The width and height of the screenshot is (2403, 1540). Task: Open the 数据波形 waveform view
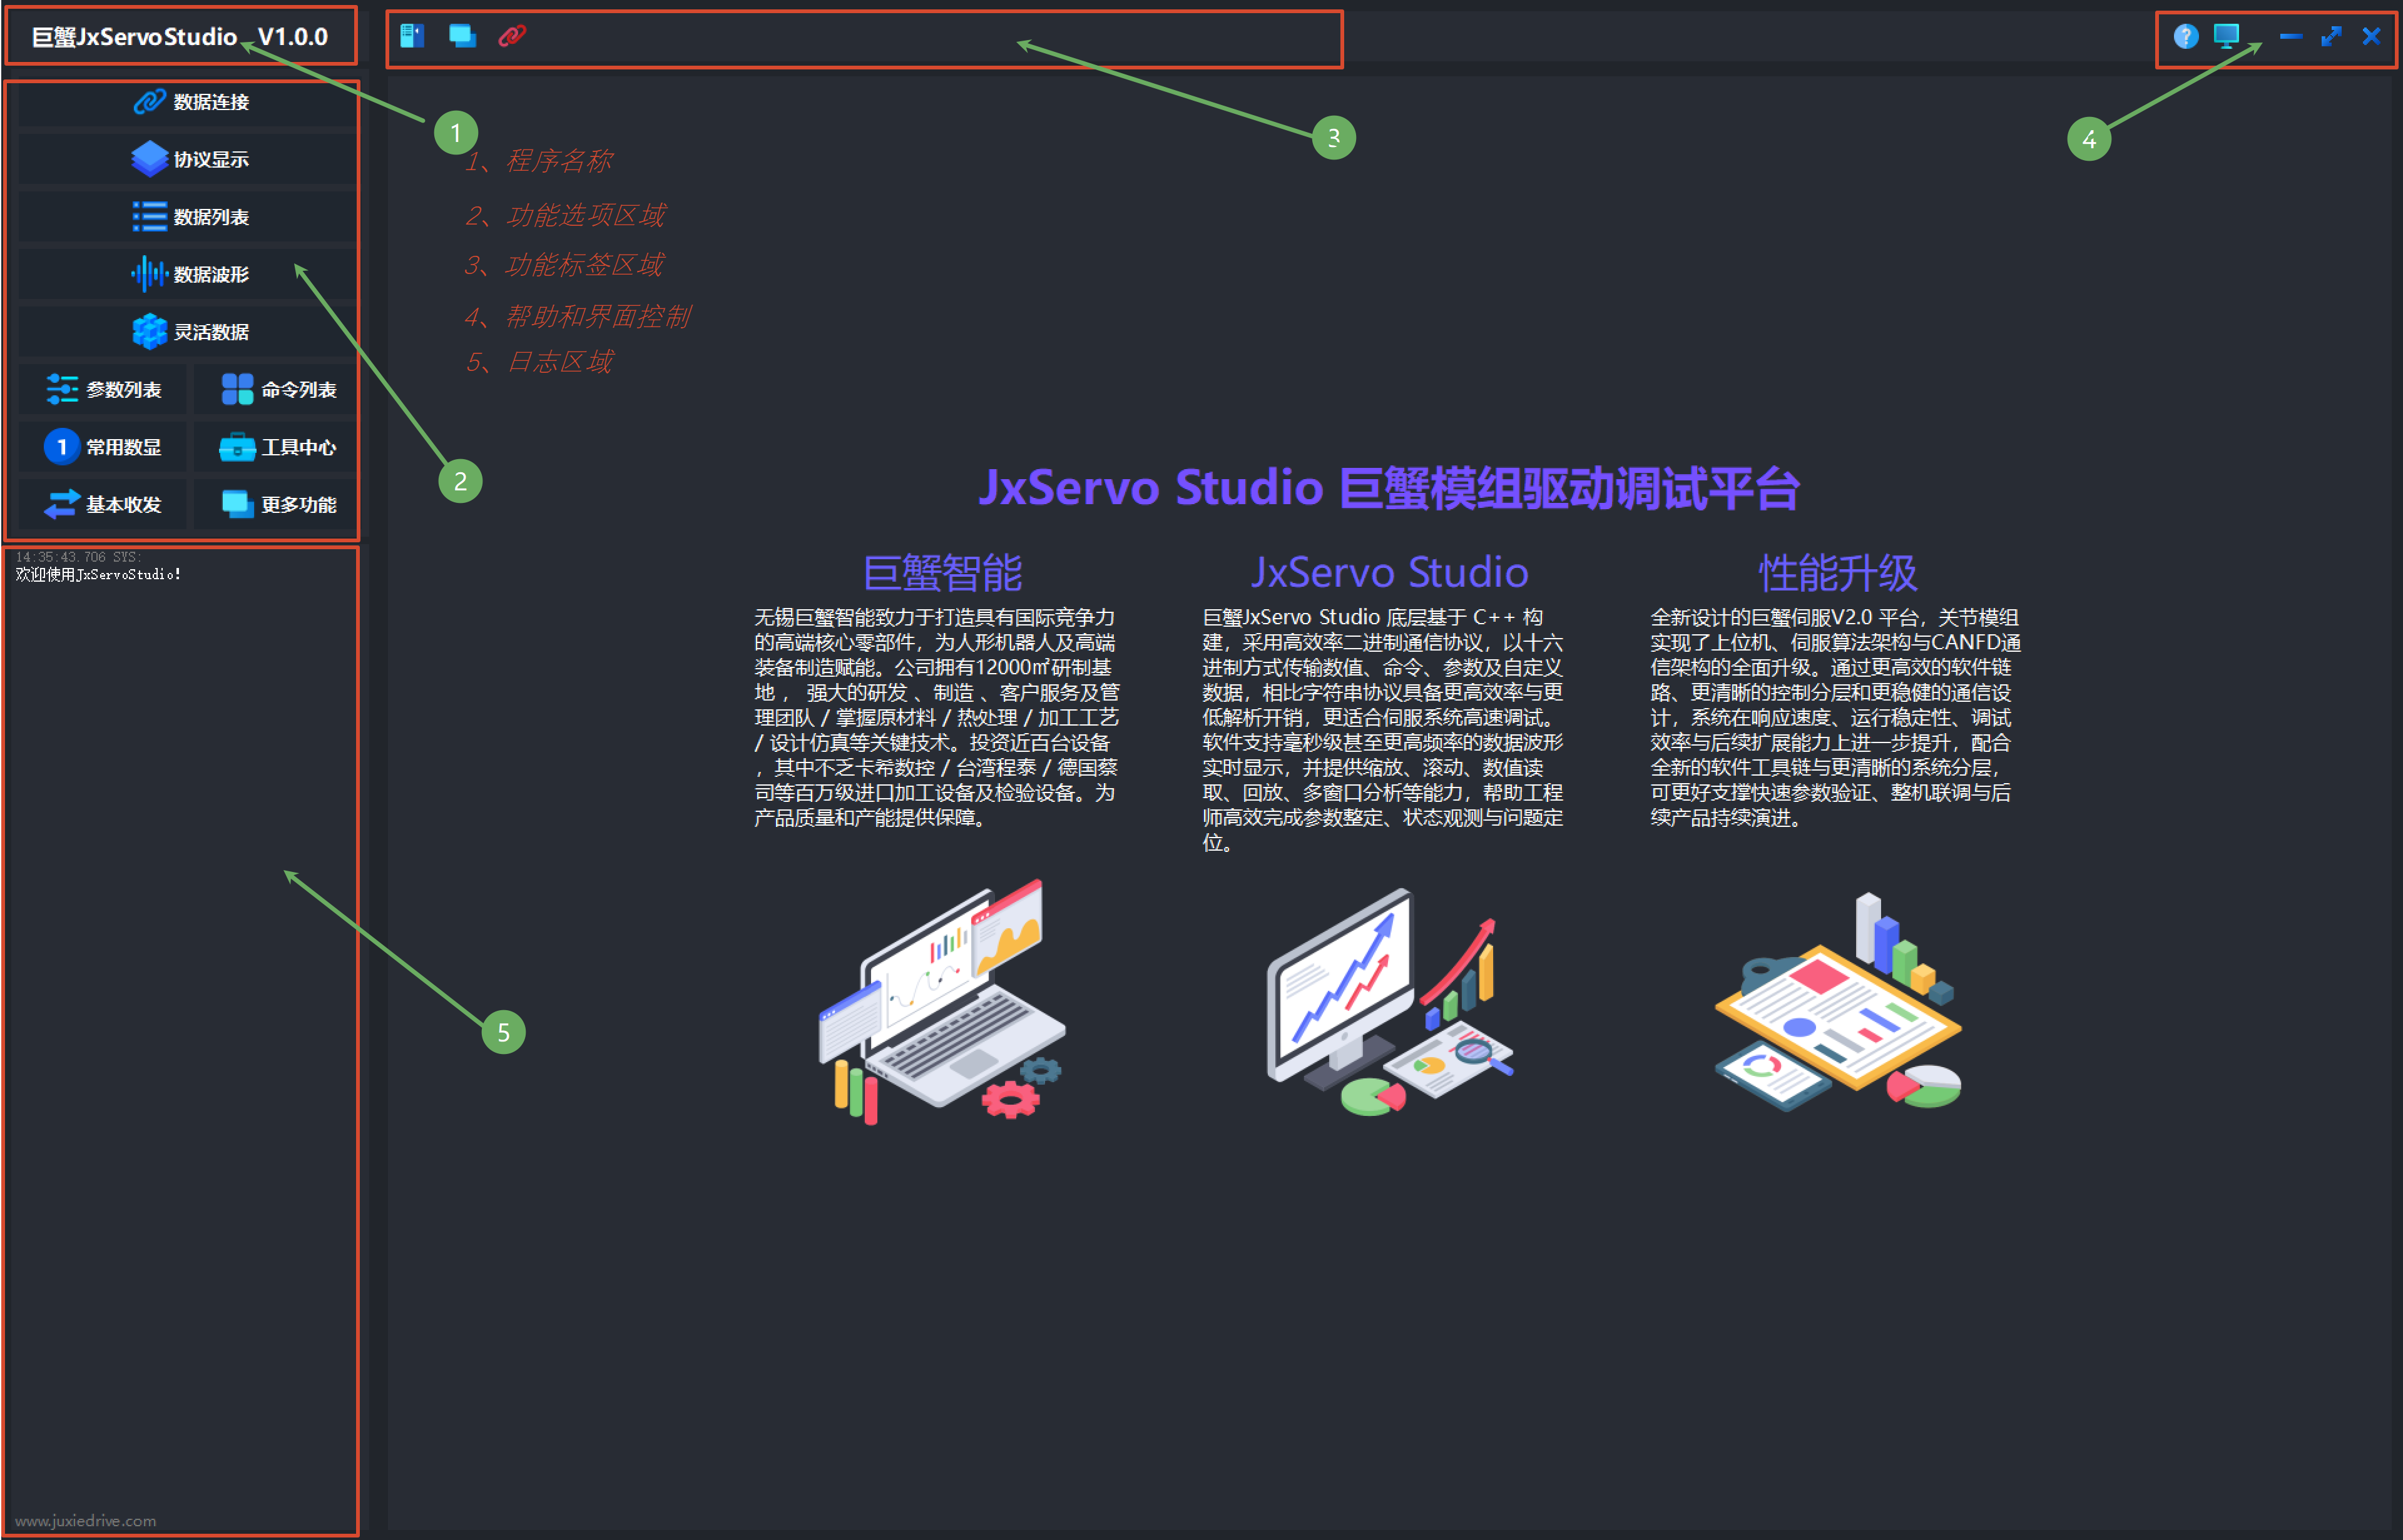point(187,274)
